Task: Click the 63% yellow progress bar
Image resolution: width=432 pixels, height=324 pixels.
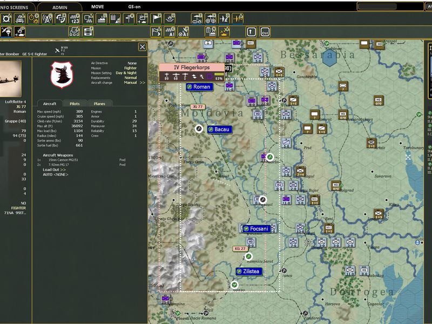Action: (x=219, y=75)
